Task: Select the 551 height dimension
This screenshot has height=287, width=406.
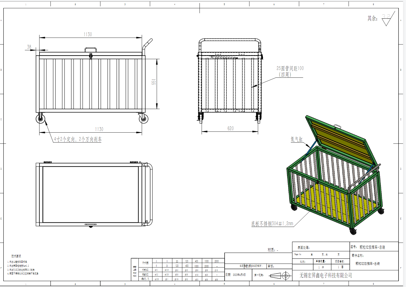Action: pos(154,82)
